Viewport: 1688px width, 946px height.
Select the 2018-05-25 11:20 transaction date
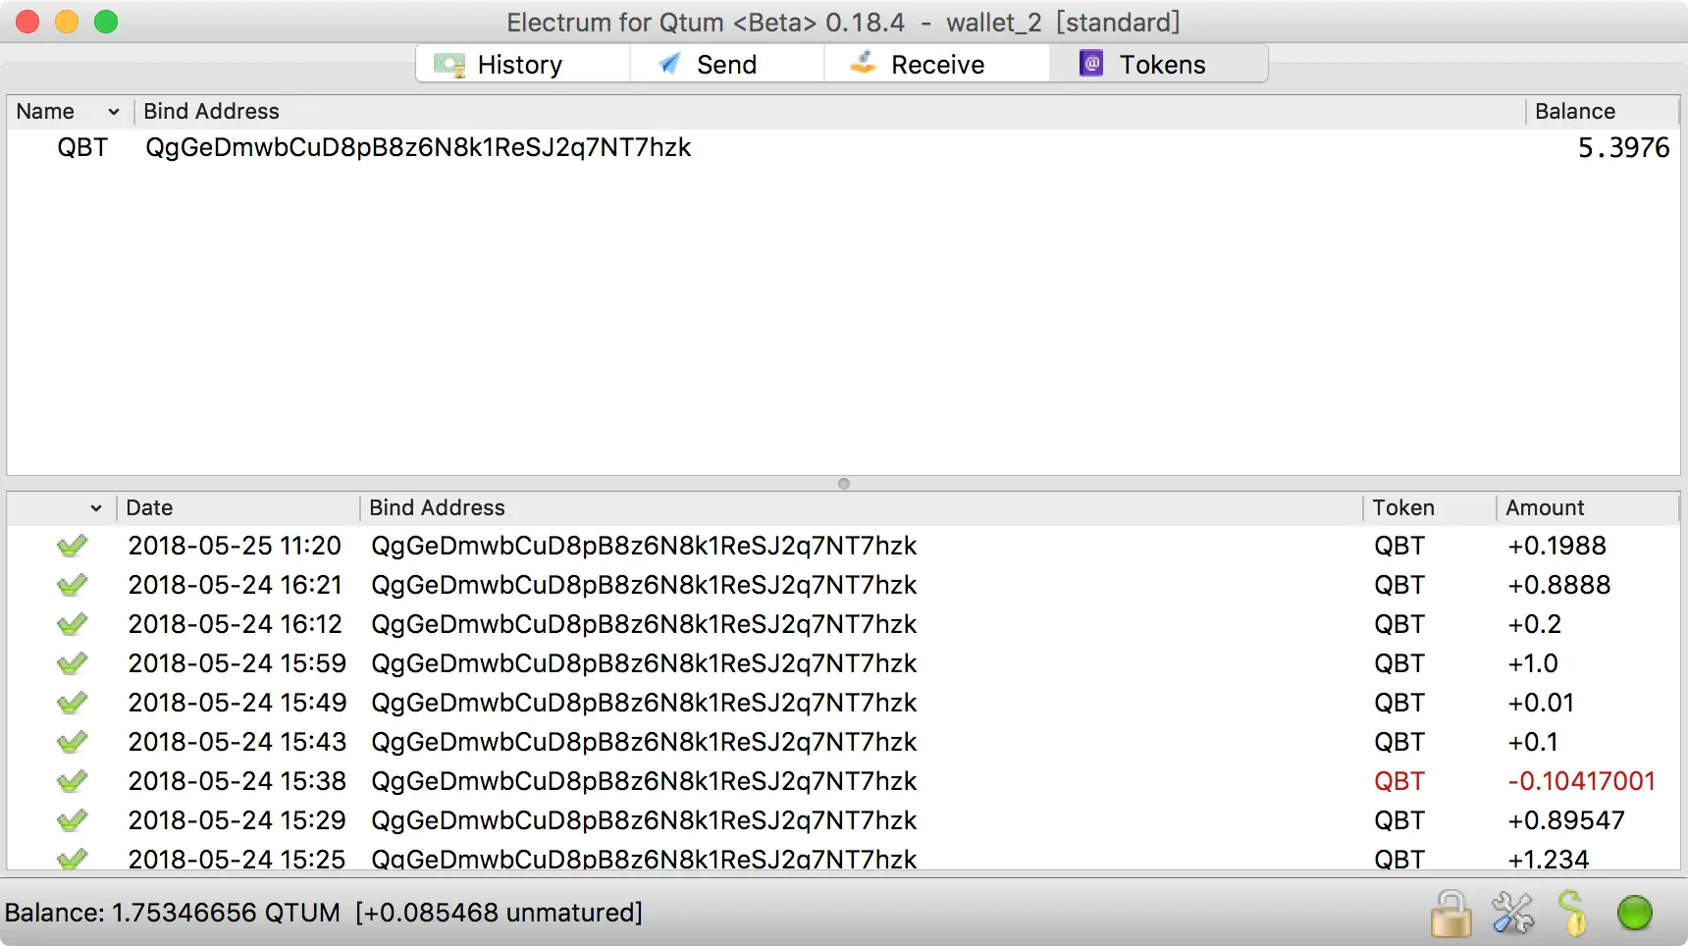coord(235,546)
